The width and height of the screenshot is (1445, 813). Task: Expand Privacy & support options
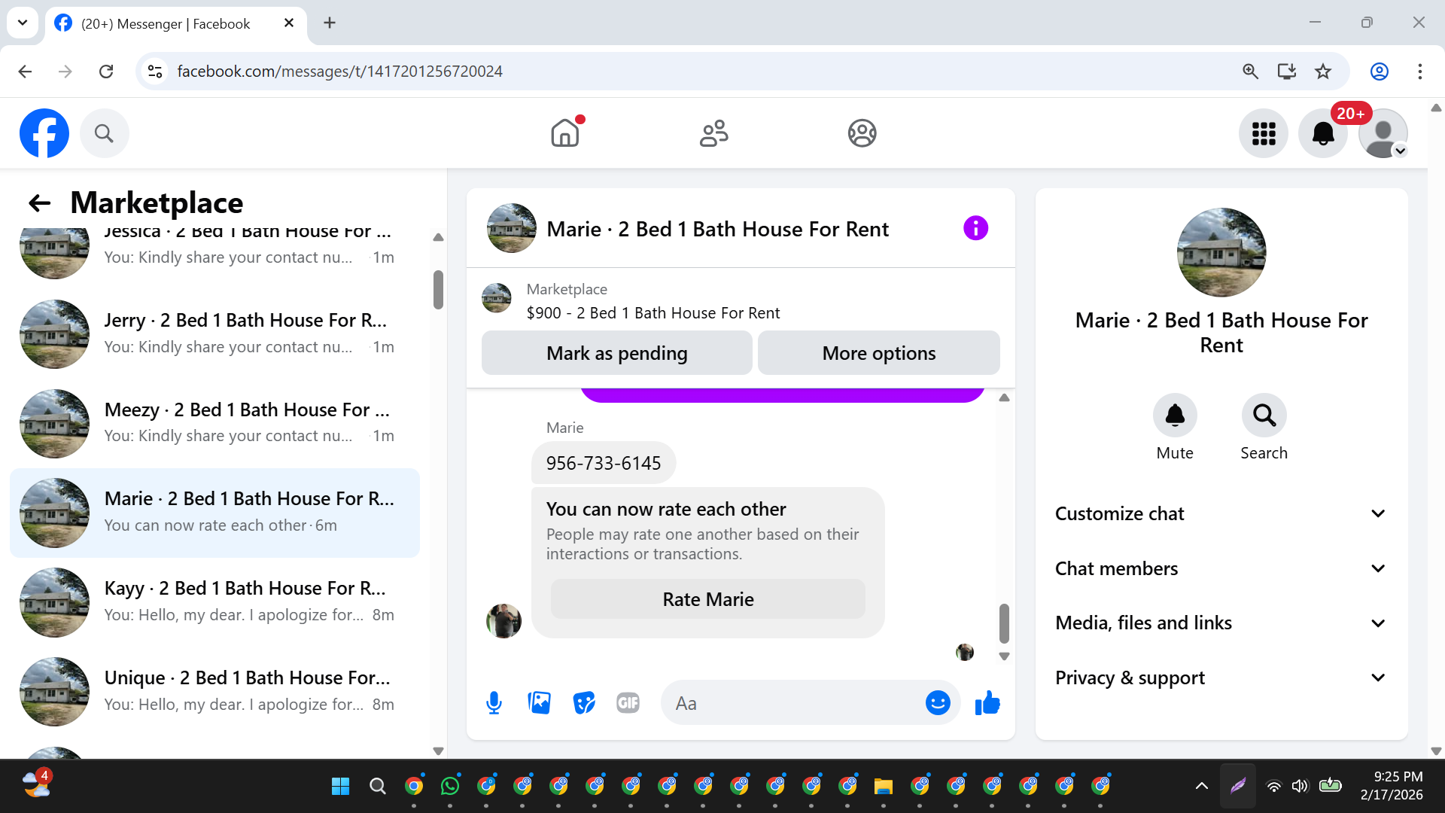[1221, 678]
